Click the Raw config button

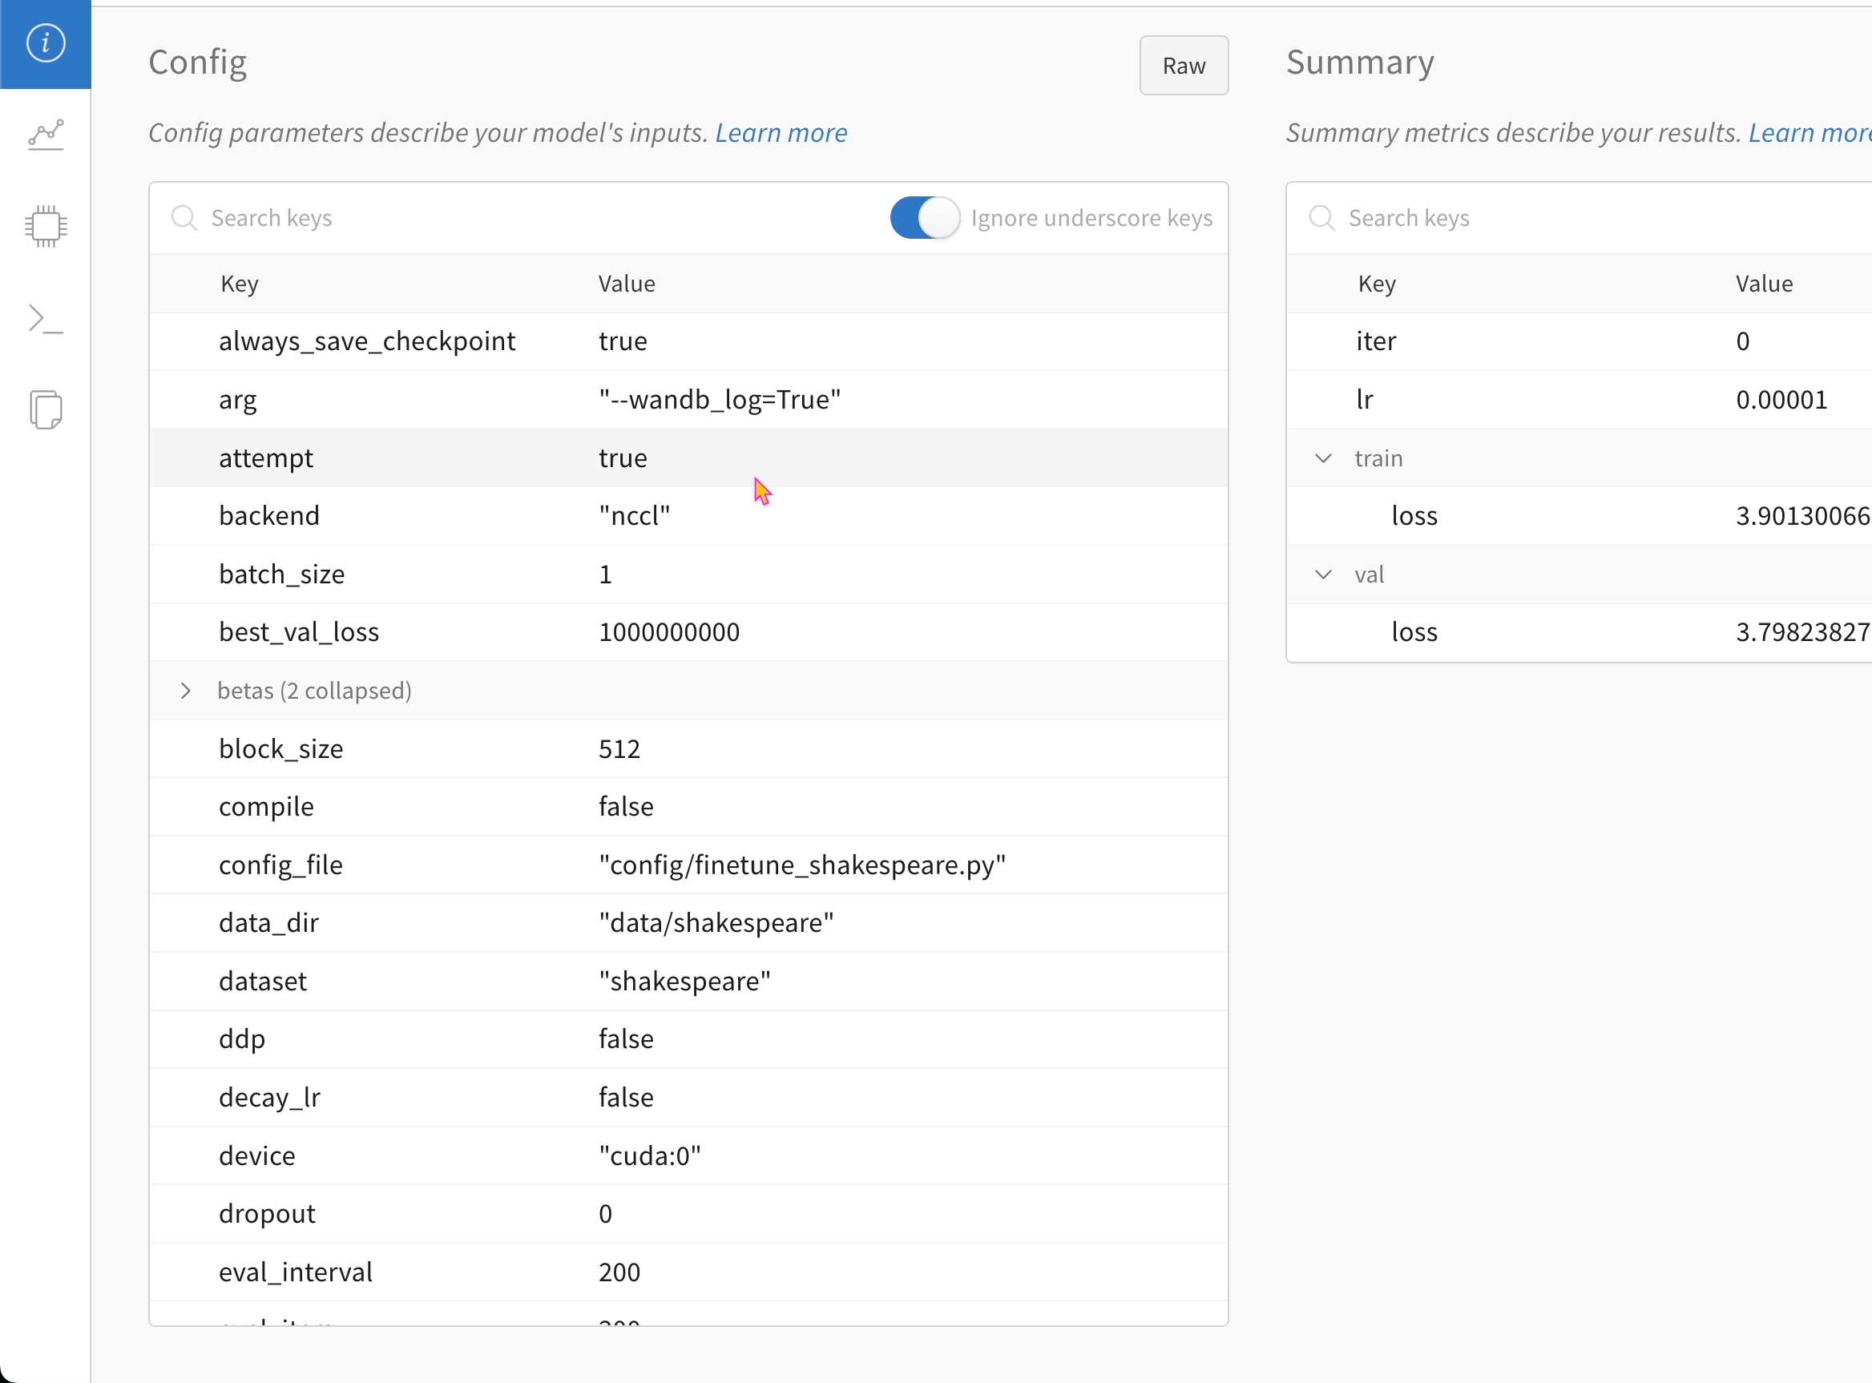pos(1183,65)
